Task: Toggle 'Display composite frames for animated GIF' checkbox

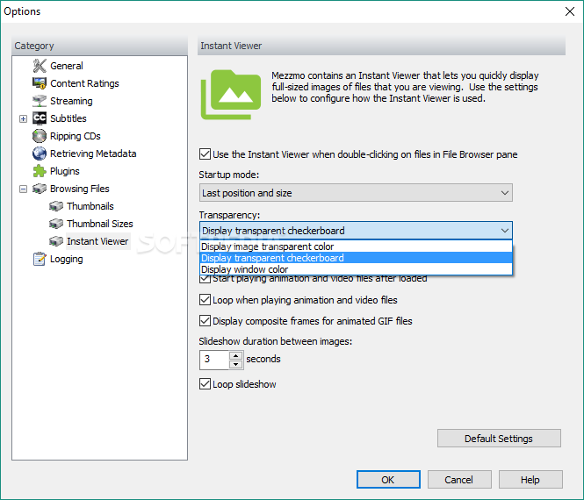Action: click(205, 321)
